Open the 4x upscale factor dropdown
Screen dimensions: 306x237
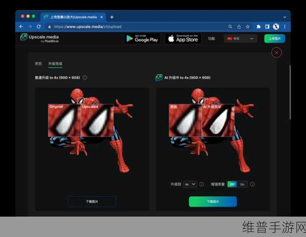click(x=190, y=185)
